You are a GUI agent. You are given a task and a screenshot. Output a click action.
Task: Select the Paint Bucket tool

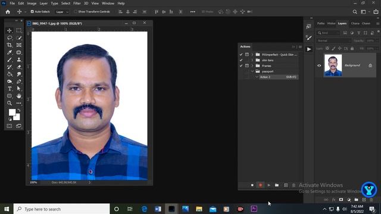tap(10, 74)
